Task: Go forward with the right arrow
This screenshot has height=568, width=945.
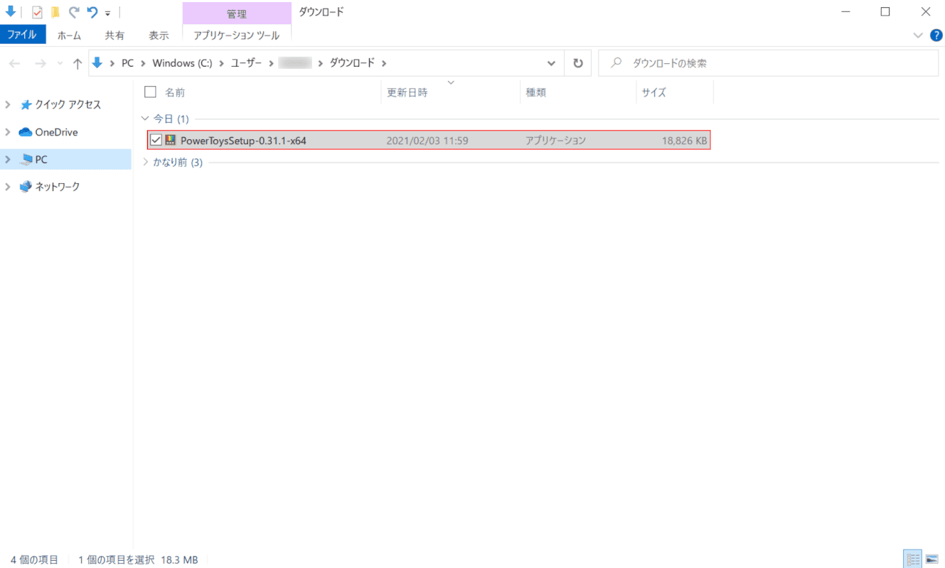Action: click(41, 63)
